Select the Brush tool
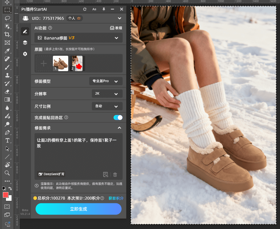 point(8,67)
